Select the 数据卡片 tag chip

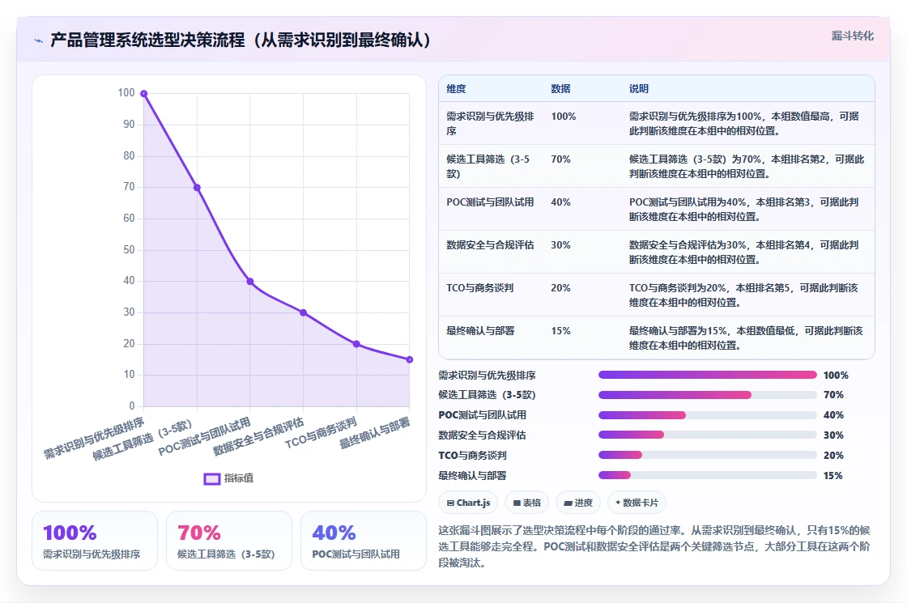coord(637,503)
